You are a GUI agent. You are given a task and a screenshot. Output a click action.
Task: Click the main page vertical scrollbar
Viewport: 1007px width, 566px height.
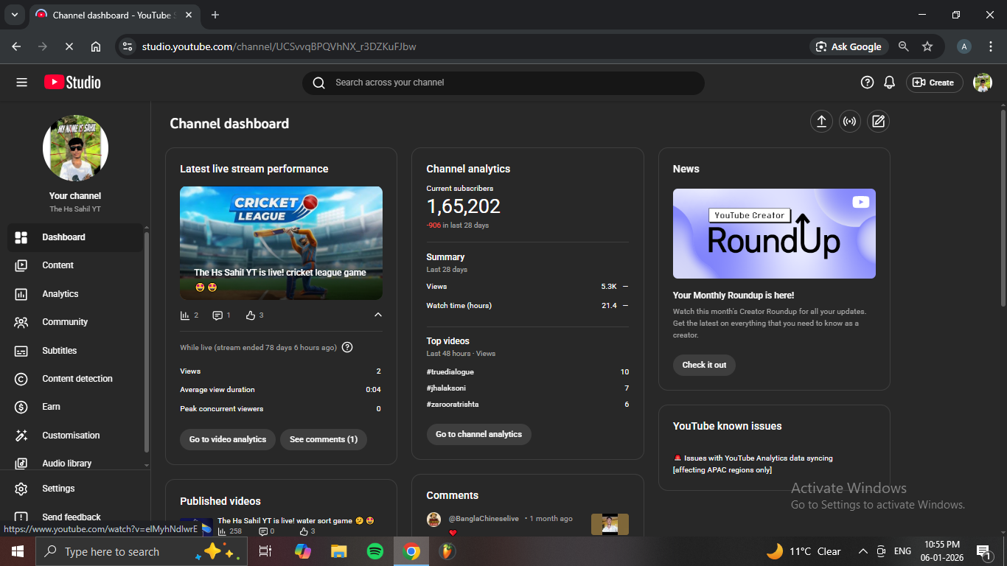(1003, 206)
